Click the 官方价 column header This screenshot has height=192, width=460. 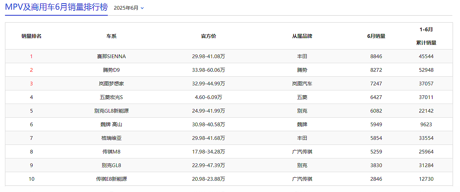208,36
